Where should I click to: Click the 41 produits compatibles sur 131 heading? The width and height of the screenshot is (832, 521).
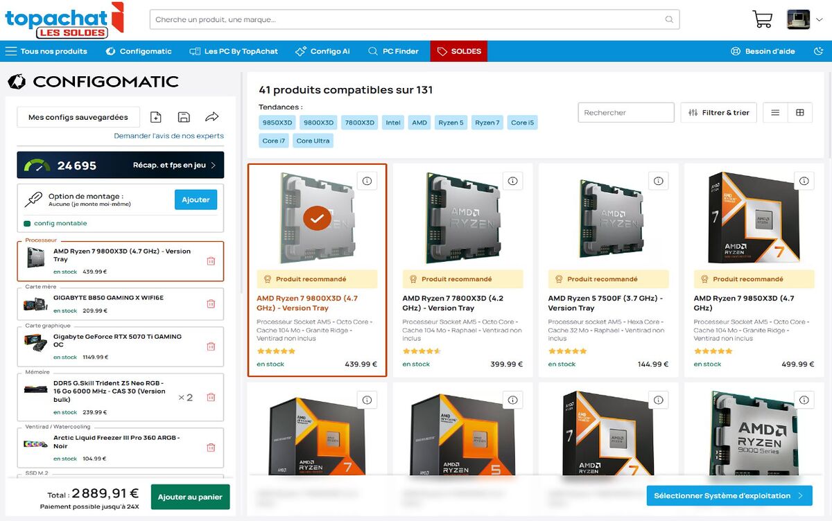[x=345, y=90]
